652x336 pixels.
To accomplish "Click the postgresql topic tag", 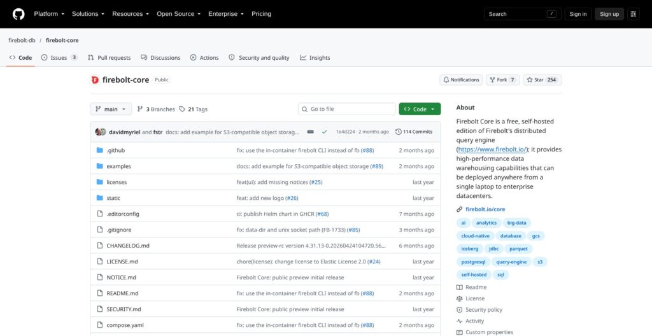I will tap(473, 262).
